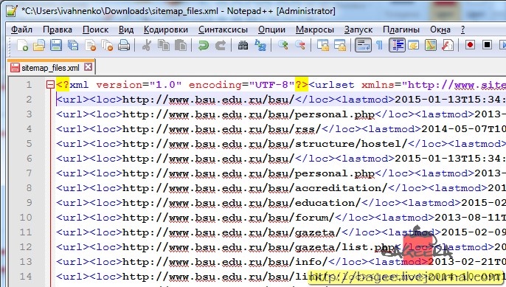Close the current document via toolbar icon
Viewport: 506px width, 287px height.
click(90, 45)
